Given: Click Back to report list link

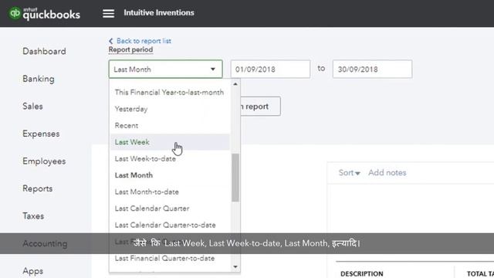Looking at the screenshot, I should point(144,41).
